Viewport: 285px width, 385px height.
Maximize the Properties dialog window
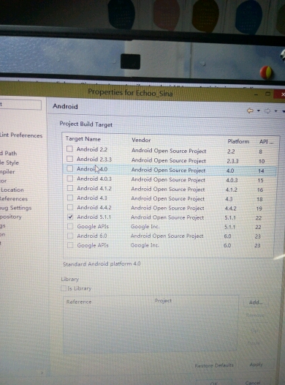click(267, 94)
